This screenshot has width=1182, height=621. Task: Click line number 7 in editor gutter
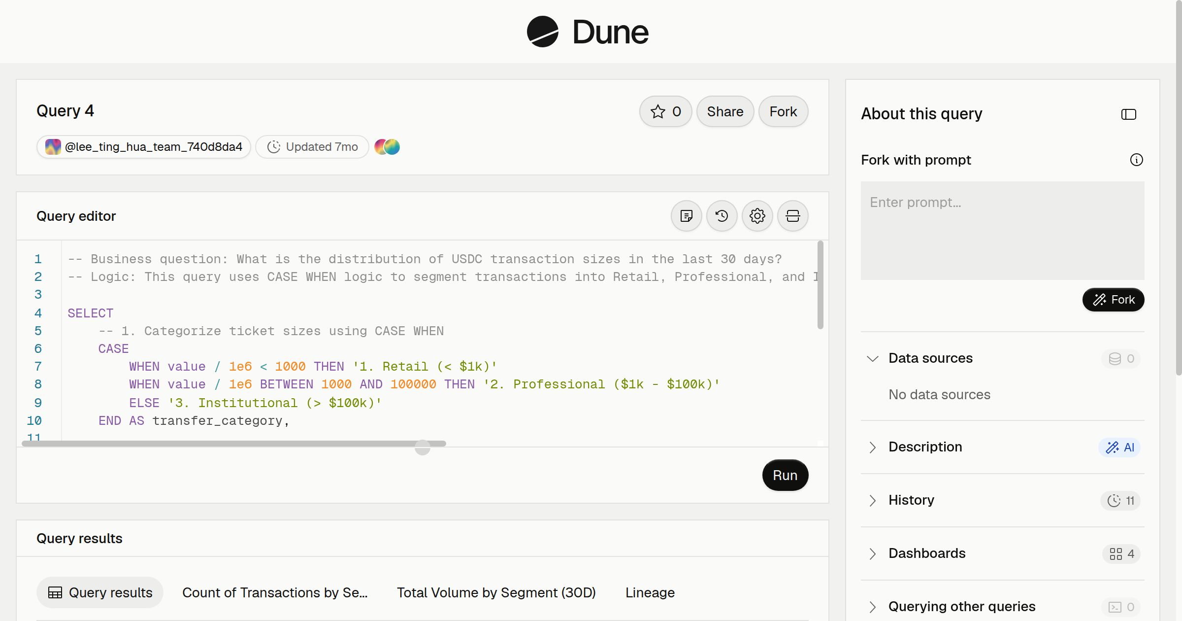(38, 366)
